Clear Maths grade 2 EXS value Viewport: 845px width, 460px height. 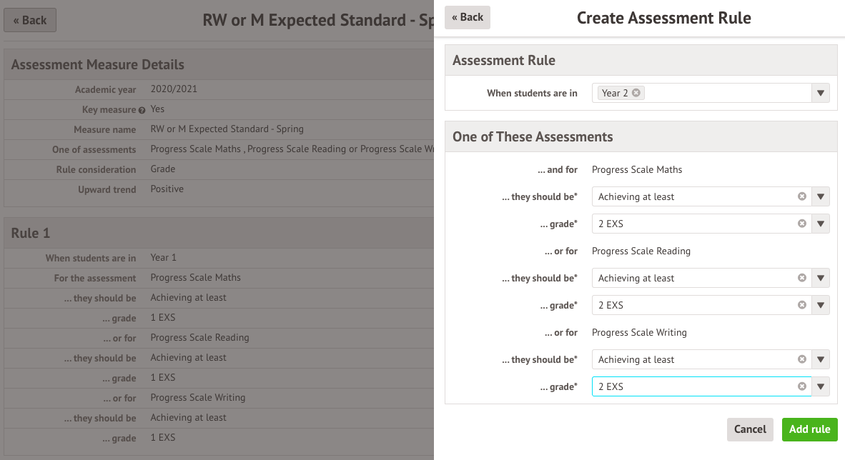(x=801, y=224)
